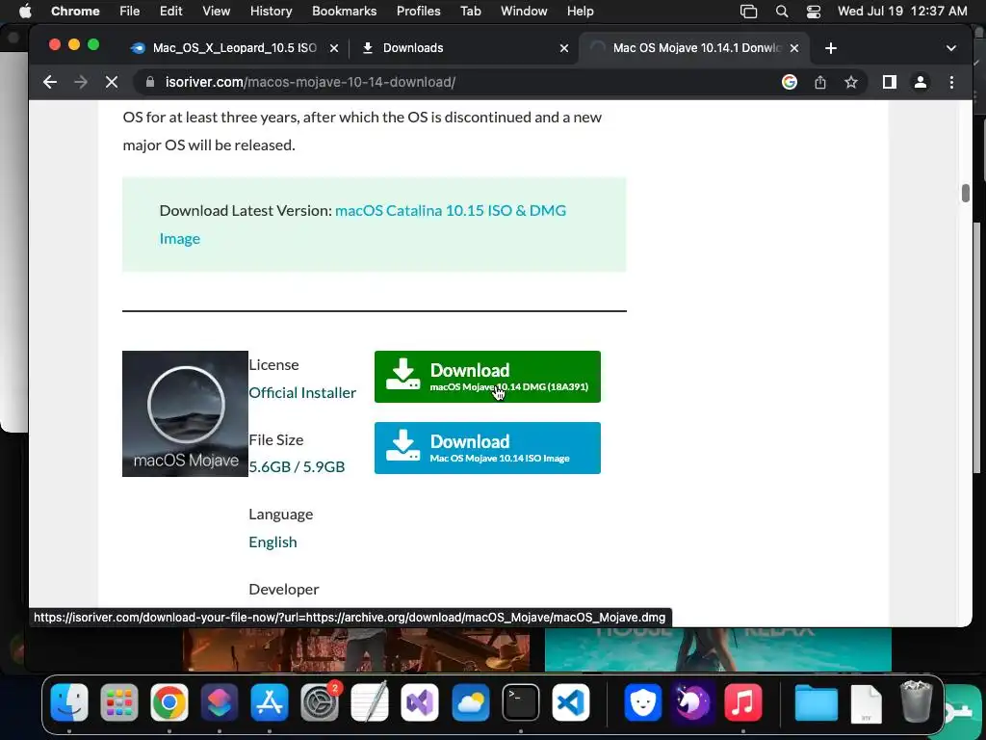
Task: Open Chrome profile menu
Action: 920,82
